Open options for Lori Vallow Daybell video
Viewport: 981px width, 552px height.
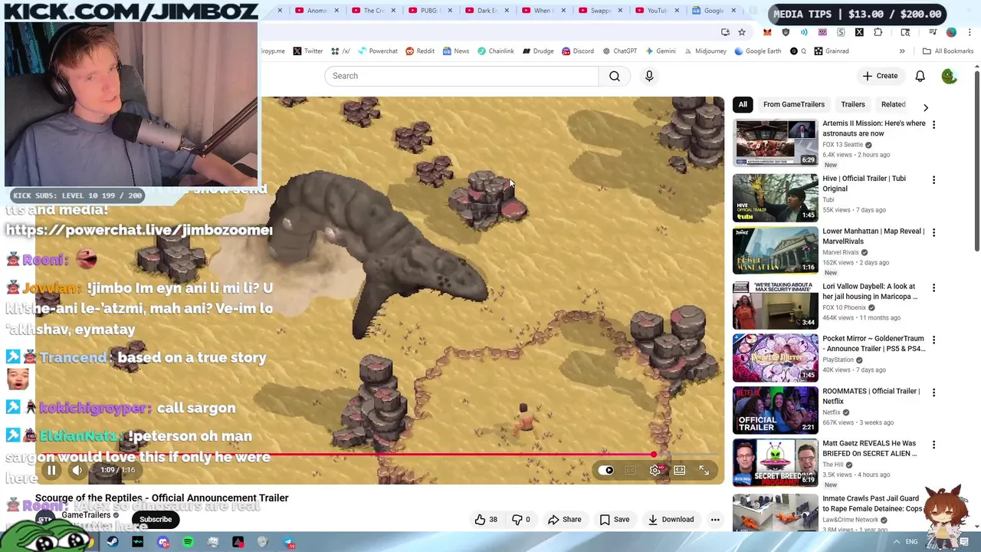(933, 287)
